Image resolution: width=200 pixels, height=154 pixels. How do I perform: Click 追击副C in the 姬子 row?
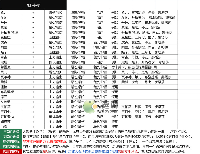pyautogui.click(x=56, y=52)
